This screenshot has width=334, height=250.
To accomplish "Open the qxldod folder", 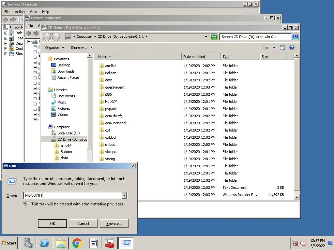I will point(110,137).
